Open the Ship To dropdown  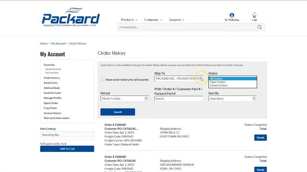[178, 78]
